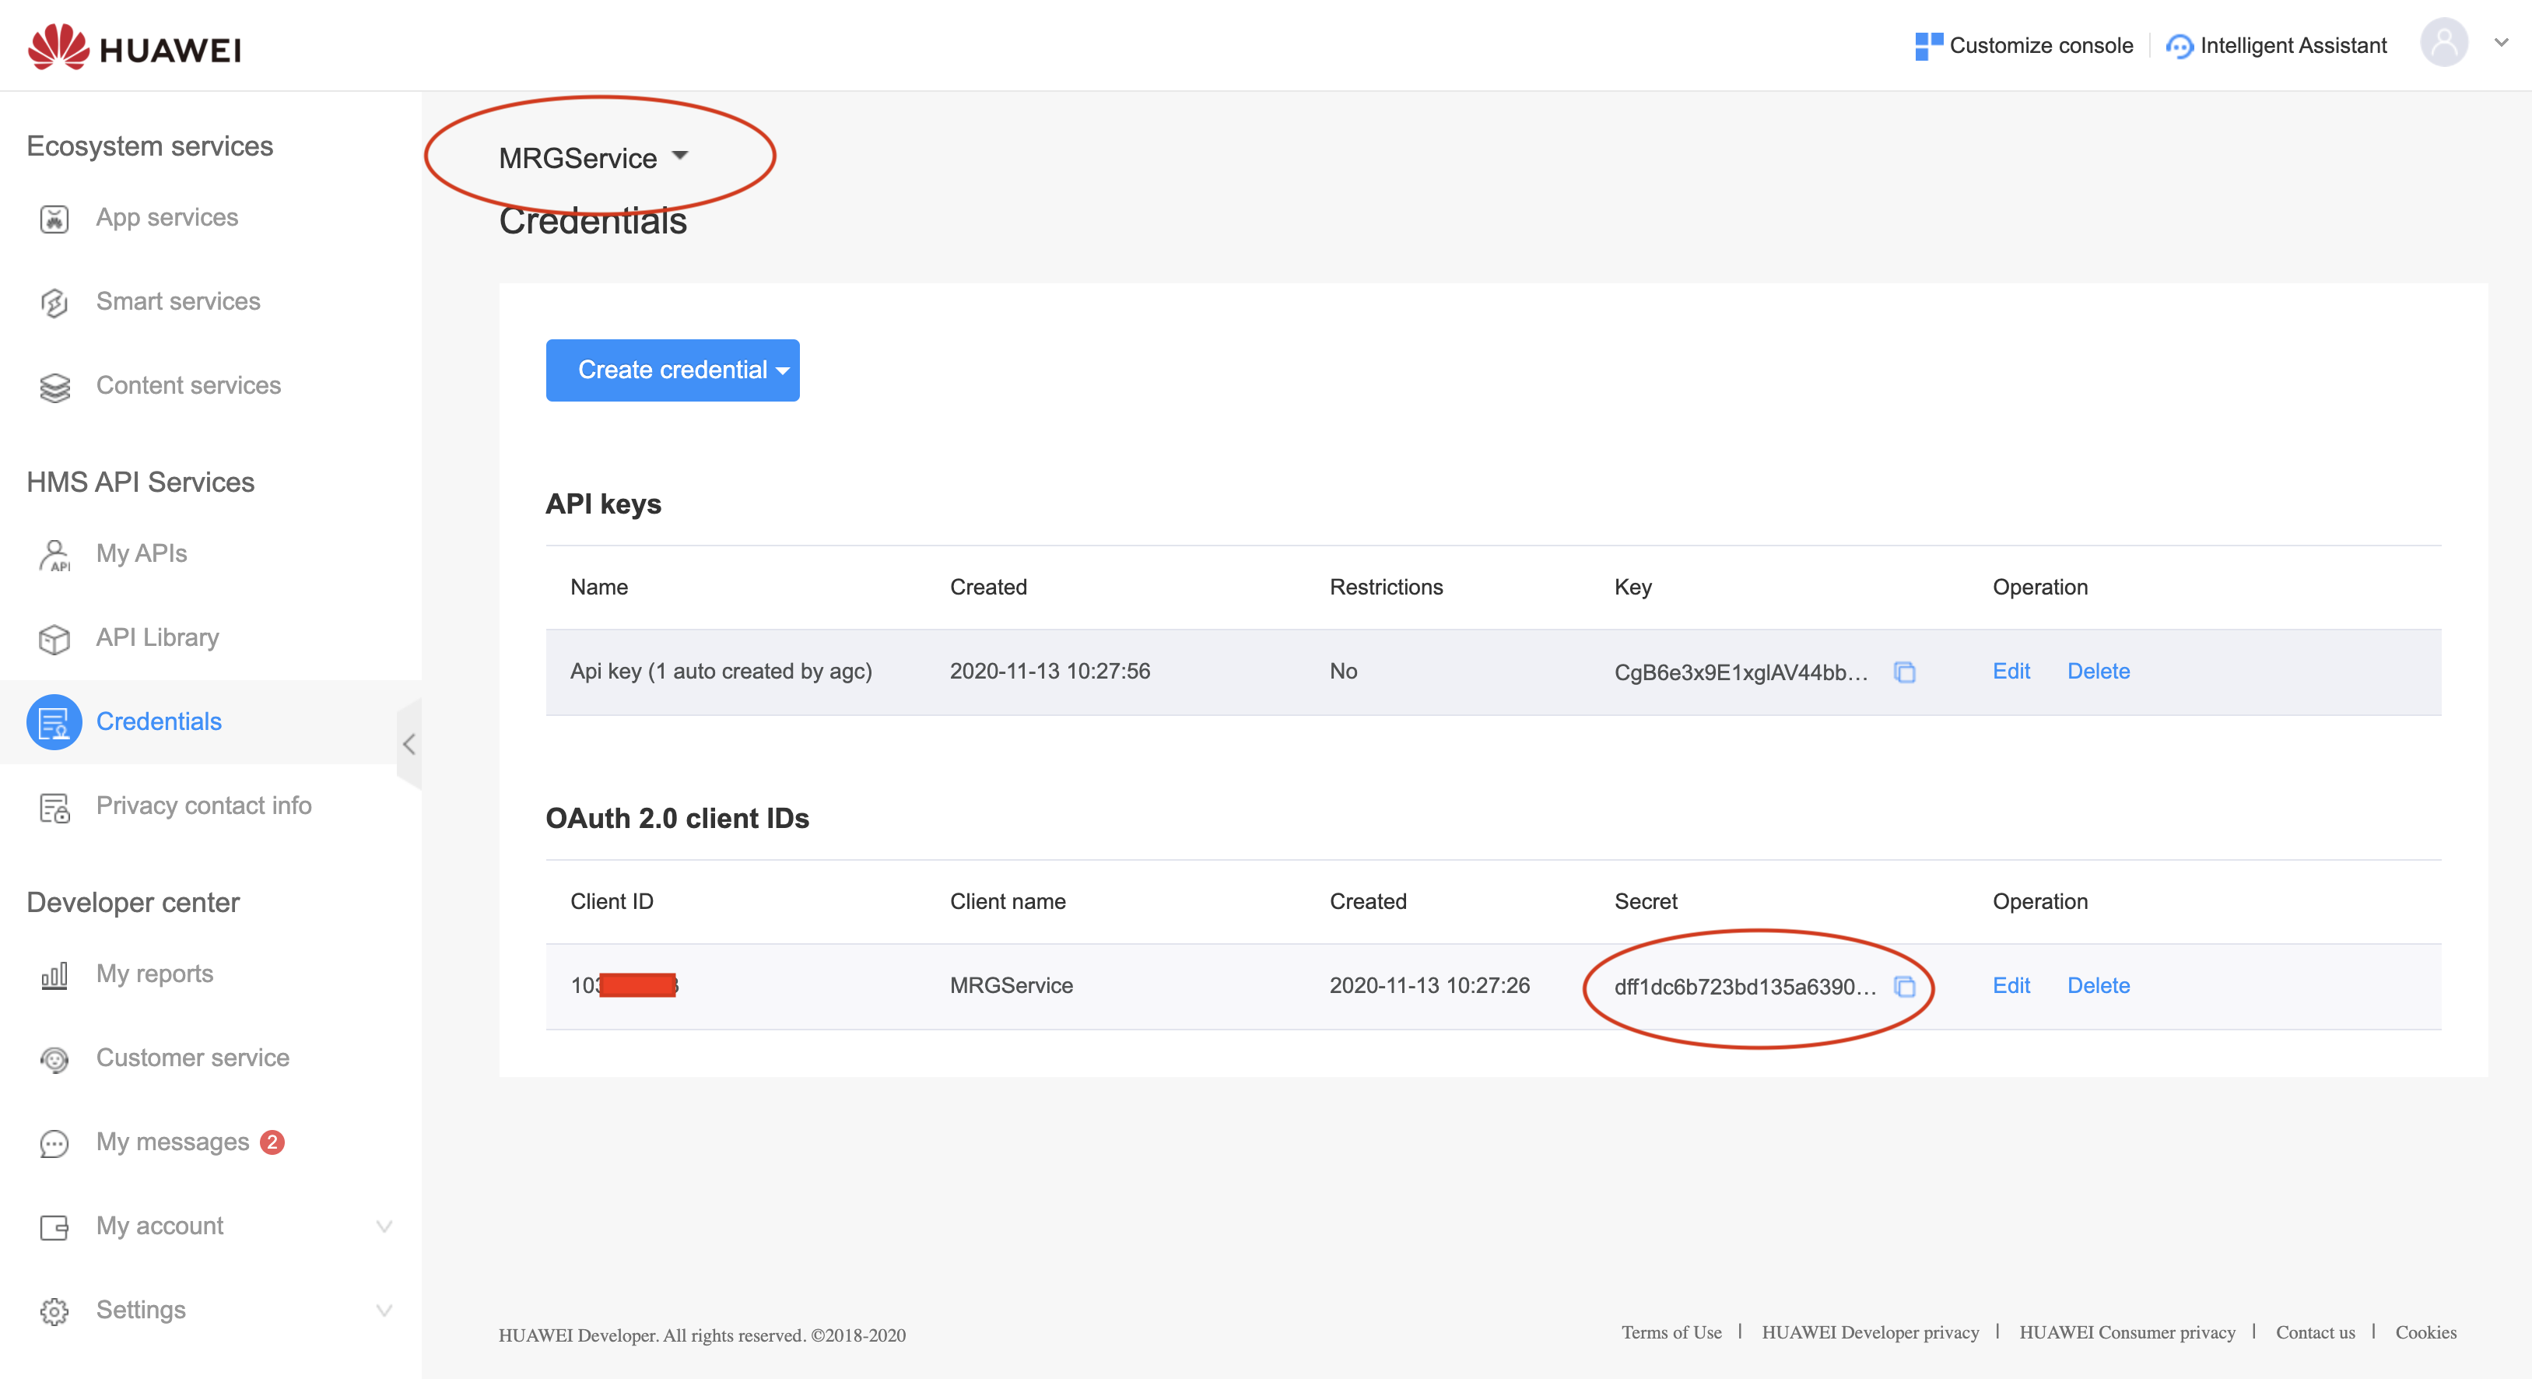Open the Create credential dropdown
2532x1379 pixels.
point(672,370)
